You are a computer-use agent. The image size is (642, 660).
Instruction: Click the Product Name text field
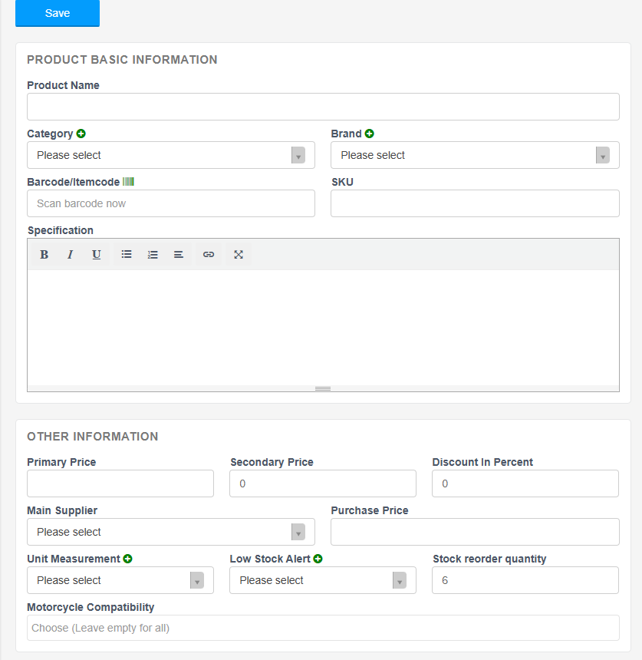(323, 107)
